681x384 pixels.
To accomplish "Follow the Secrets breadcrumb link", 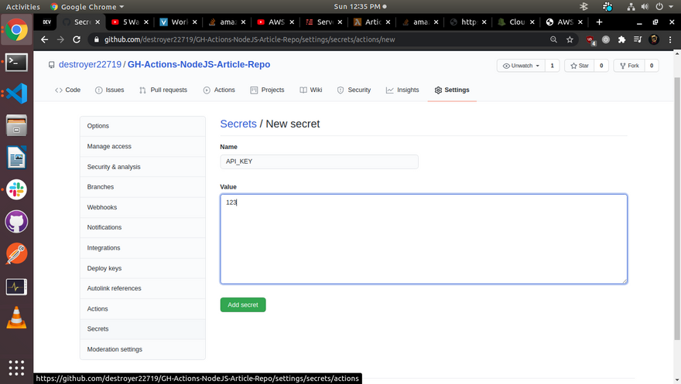I will [238, 124].
